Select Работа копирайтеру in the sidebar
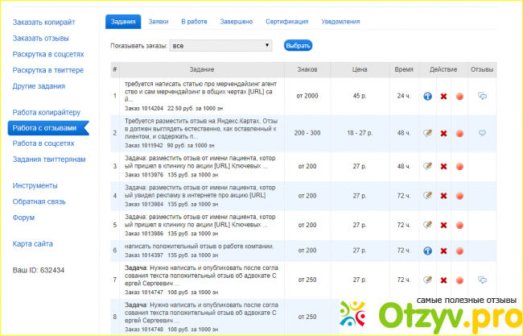 [47, 112]
